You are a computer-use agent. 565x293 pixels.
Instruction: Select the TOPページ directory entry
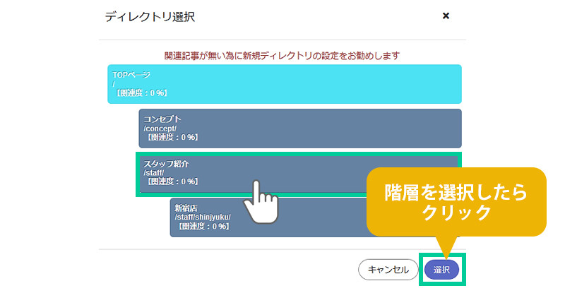(x=284, y=84)
